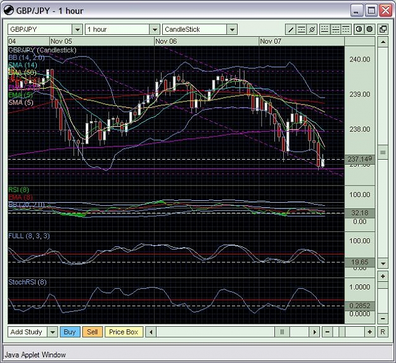Viewport: 396px width, 363px height.
Task: Click the vertical scrollbar thumb
Action: [383, 152]
